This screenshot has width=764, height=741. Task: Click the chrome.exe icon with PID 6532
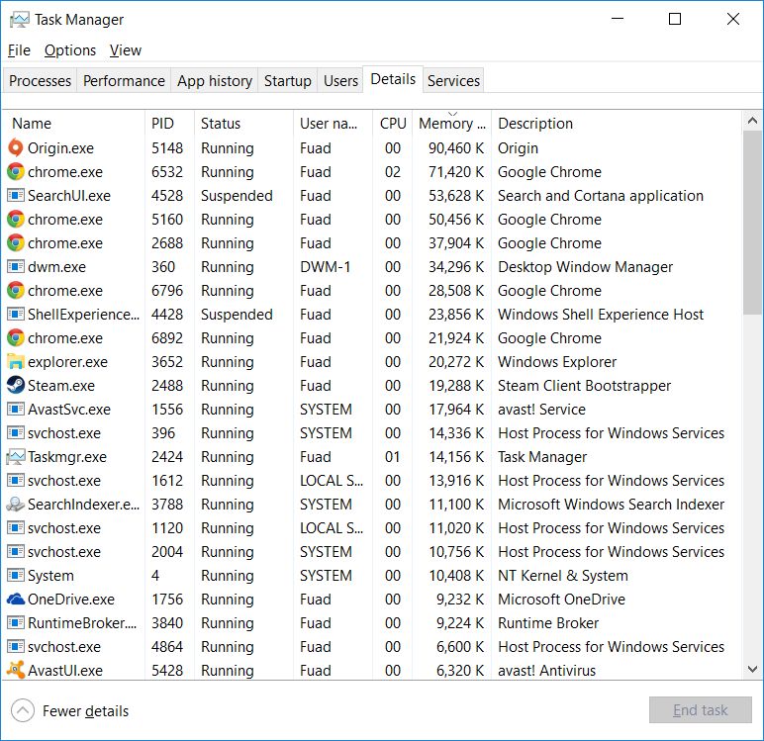[x=16, y=172]
